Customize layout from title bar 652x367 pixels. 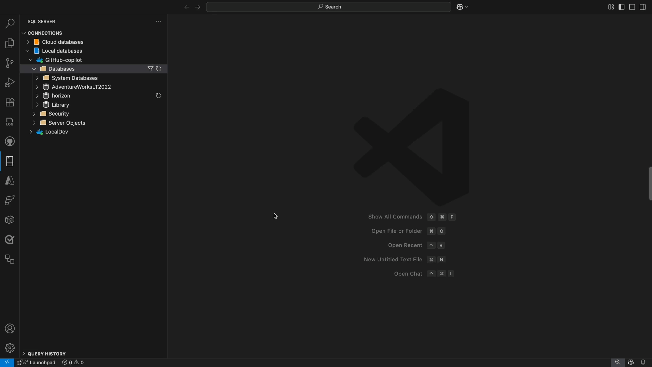pos(611,7)
